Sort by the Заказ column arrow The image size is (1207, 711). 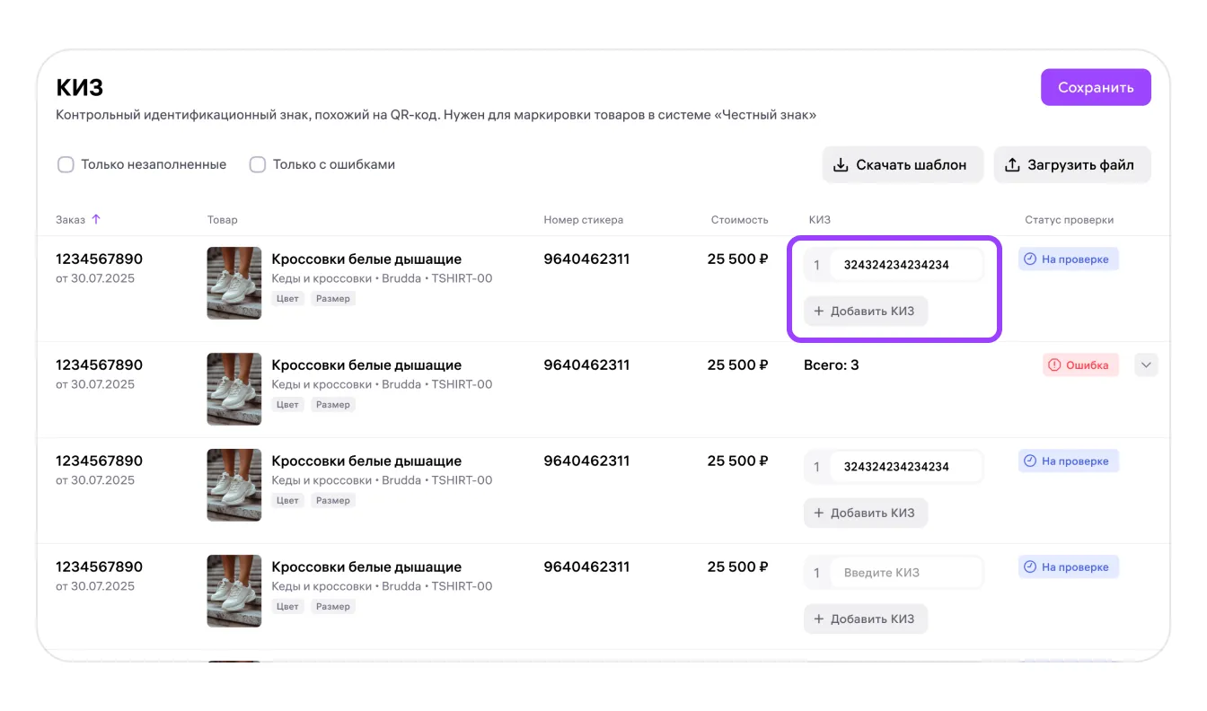coord(96,219)
